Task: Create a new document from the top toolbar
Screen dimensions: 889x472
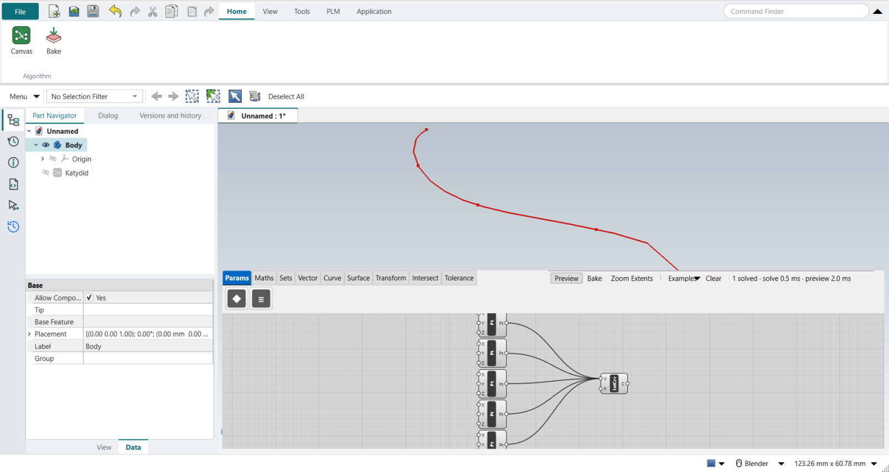Action: (x=54, y=11)
